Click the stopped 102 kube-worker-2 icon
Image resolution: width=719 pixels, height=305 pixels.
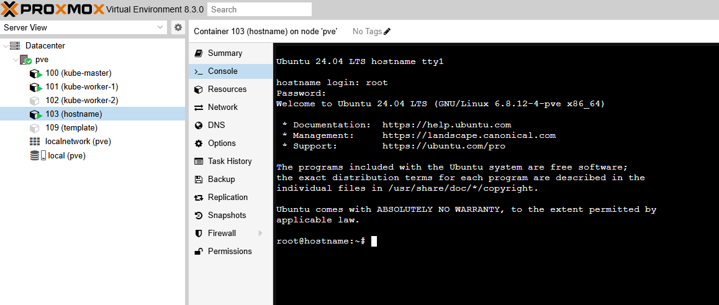[35, 101]
